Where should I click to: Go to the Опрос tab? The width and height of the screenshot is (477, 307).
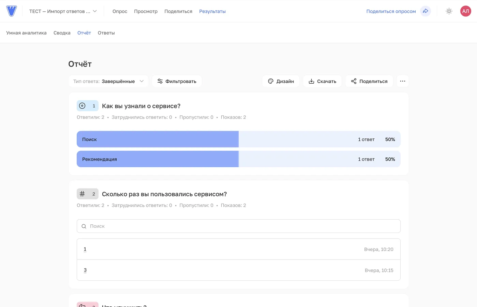click(x=120, y=11)
